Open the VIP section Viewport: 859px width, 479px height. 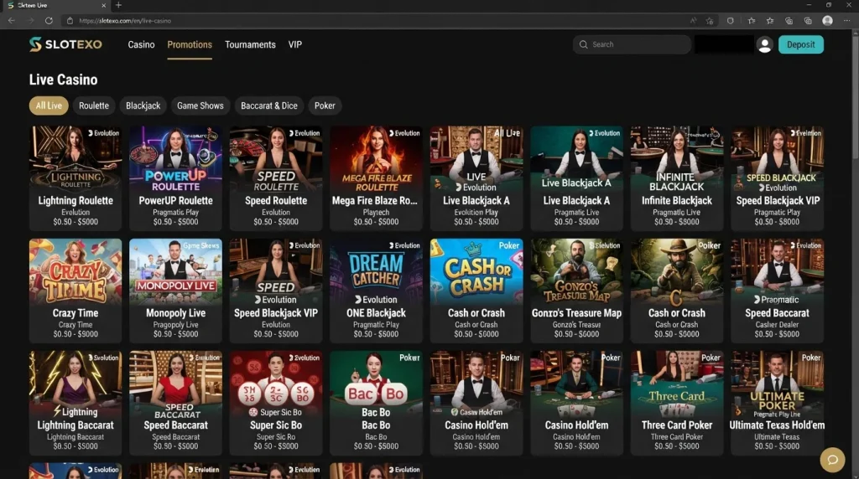pyautogui.click(x=294, y=45)
